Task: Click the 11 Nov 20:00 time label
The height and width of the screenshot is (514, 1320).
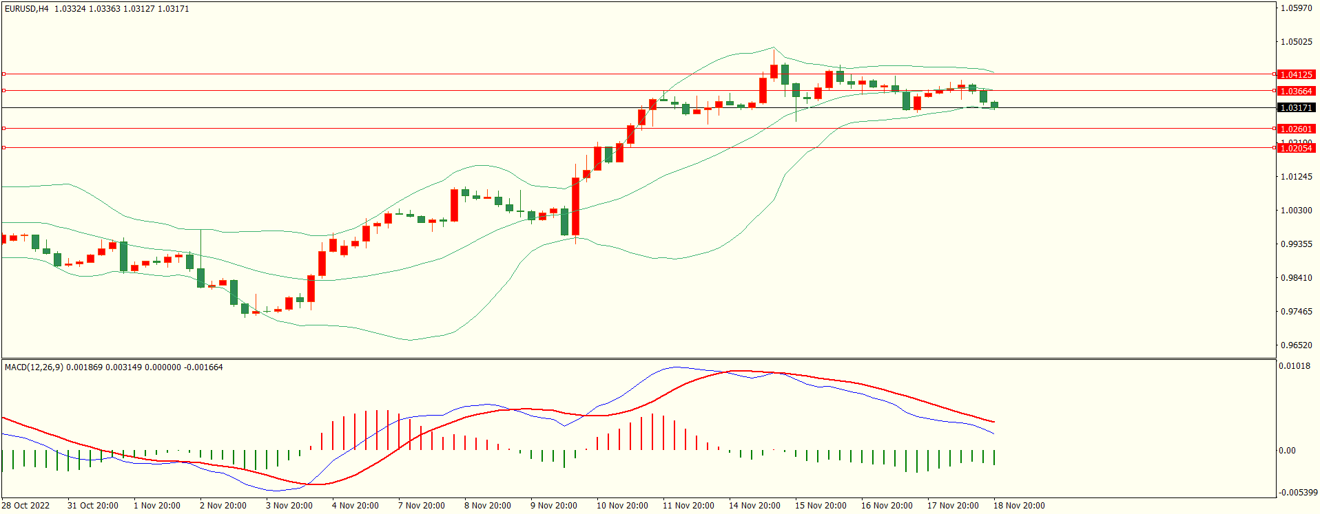Action: coord(688,506)
